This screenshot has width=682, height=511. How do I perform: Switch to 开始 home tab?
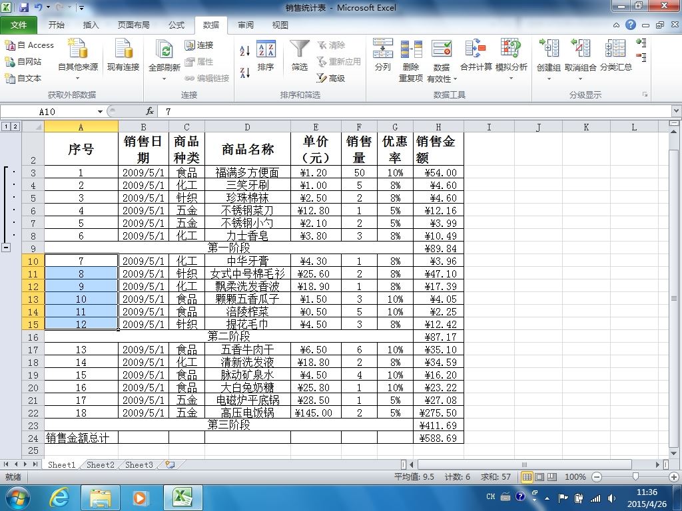pos(57,25)
